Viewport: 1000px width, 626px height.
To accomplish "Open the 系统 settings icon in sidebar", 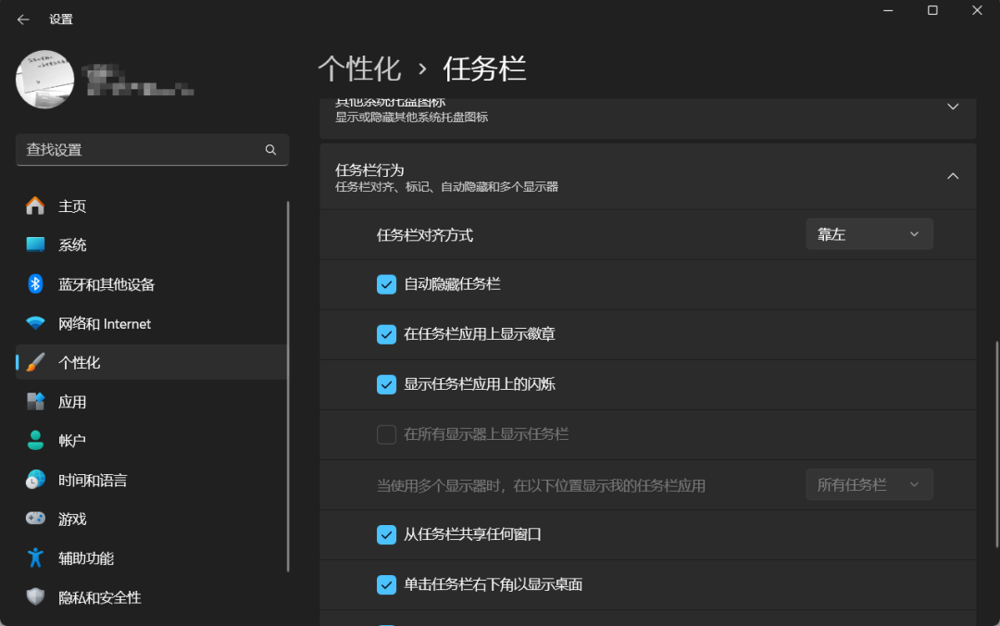I will coord(34,244).
